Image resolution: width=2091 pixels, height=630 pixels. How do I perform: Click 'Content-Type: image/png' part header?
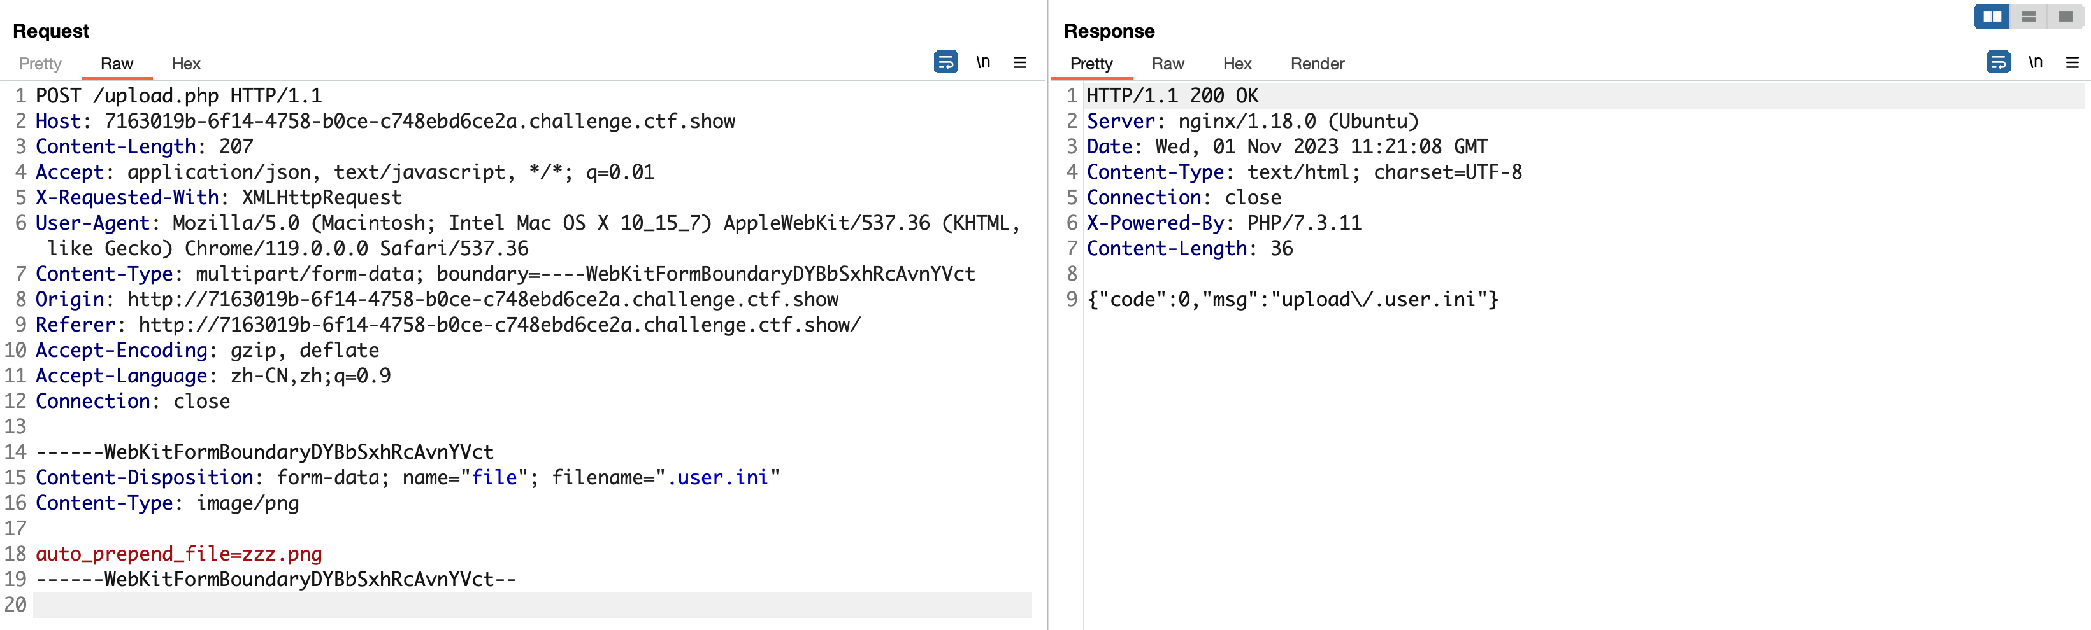(x=167, y=503)
